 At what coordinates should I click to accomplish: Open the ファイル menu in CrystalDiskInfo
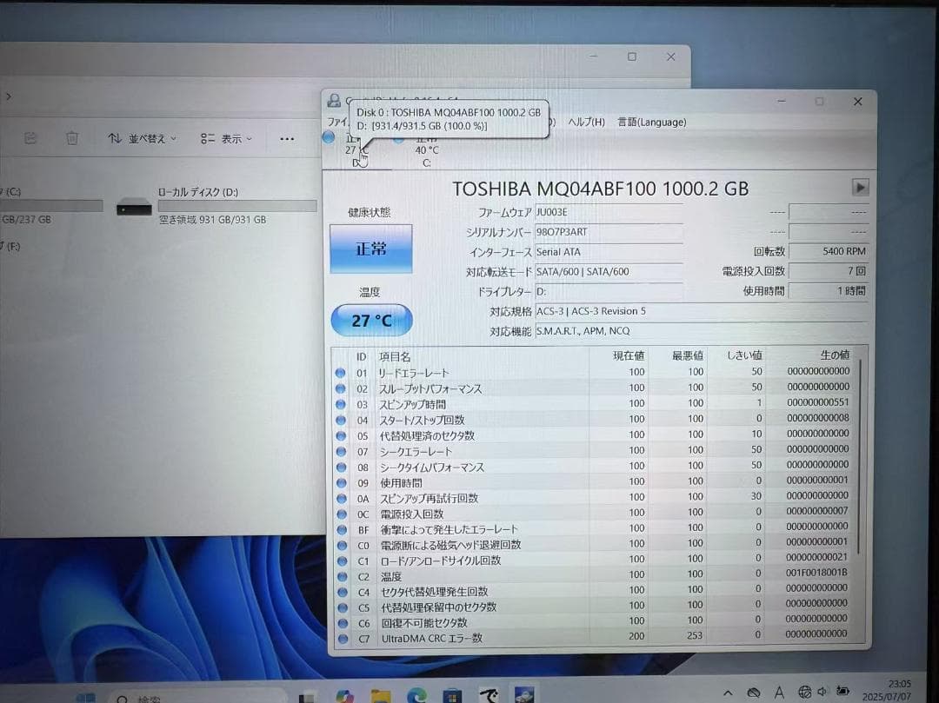coord(339,123)
